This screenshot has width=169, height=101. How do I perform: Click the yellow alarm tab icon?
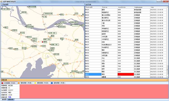pyautogui.click(x=35, y=83)
